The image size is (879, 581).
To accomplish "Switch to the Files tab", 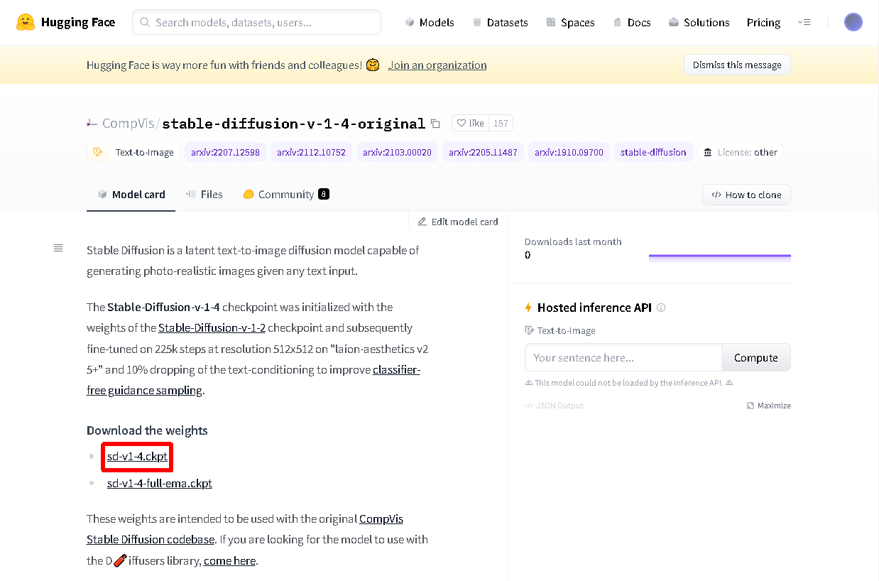I will coord(204,195).
